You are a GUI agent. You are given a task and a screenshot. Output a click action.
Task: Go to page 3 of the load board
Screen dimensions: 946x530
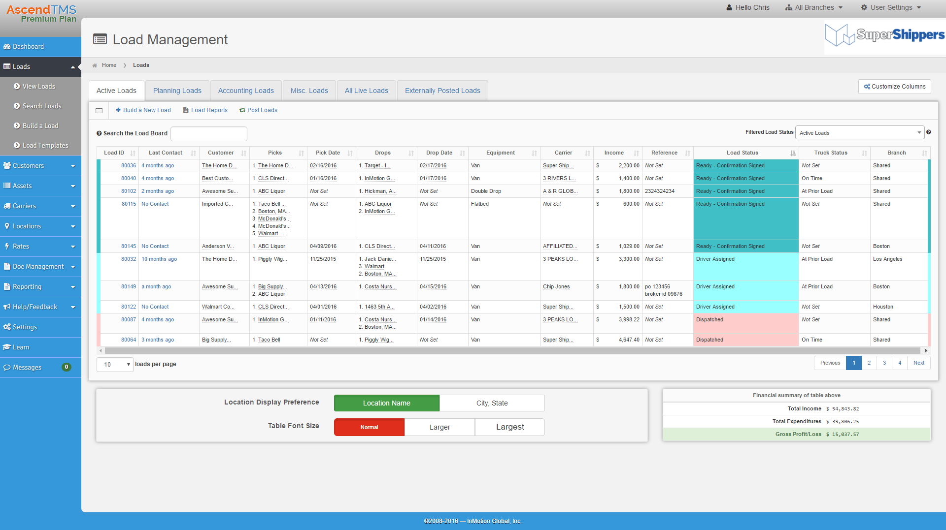884,363
